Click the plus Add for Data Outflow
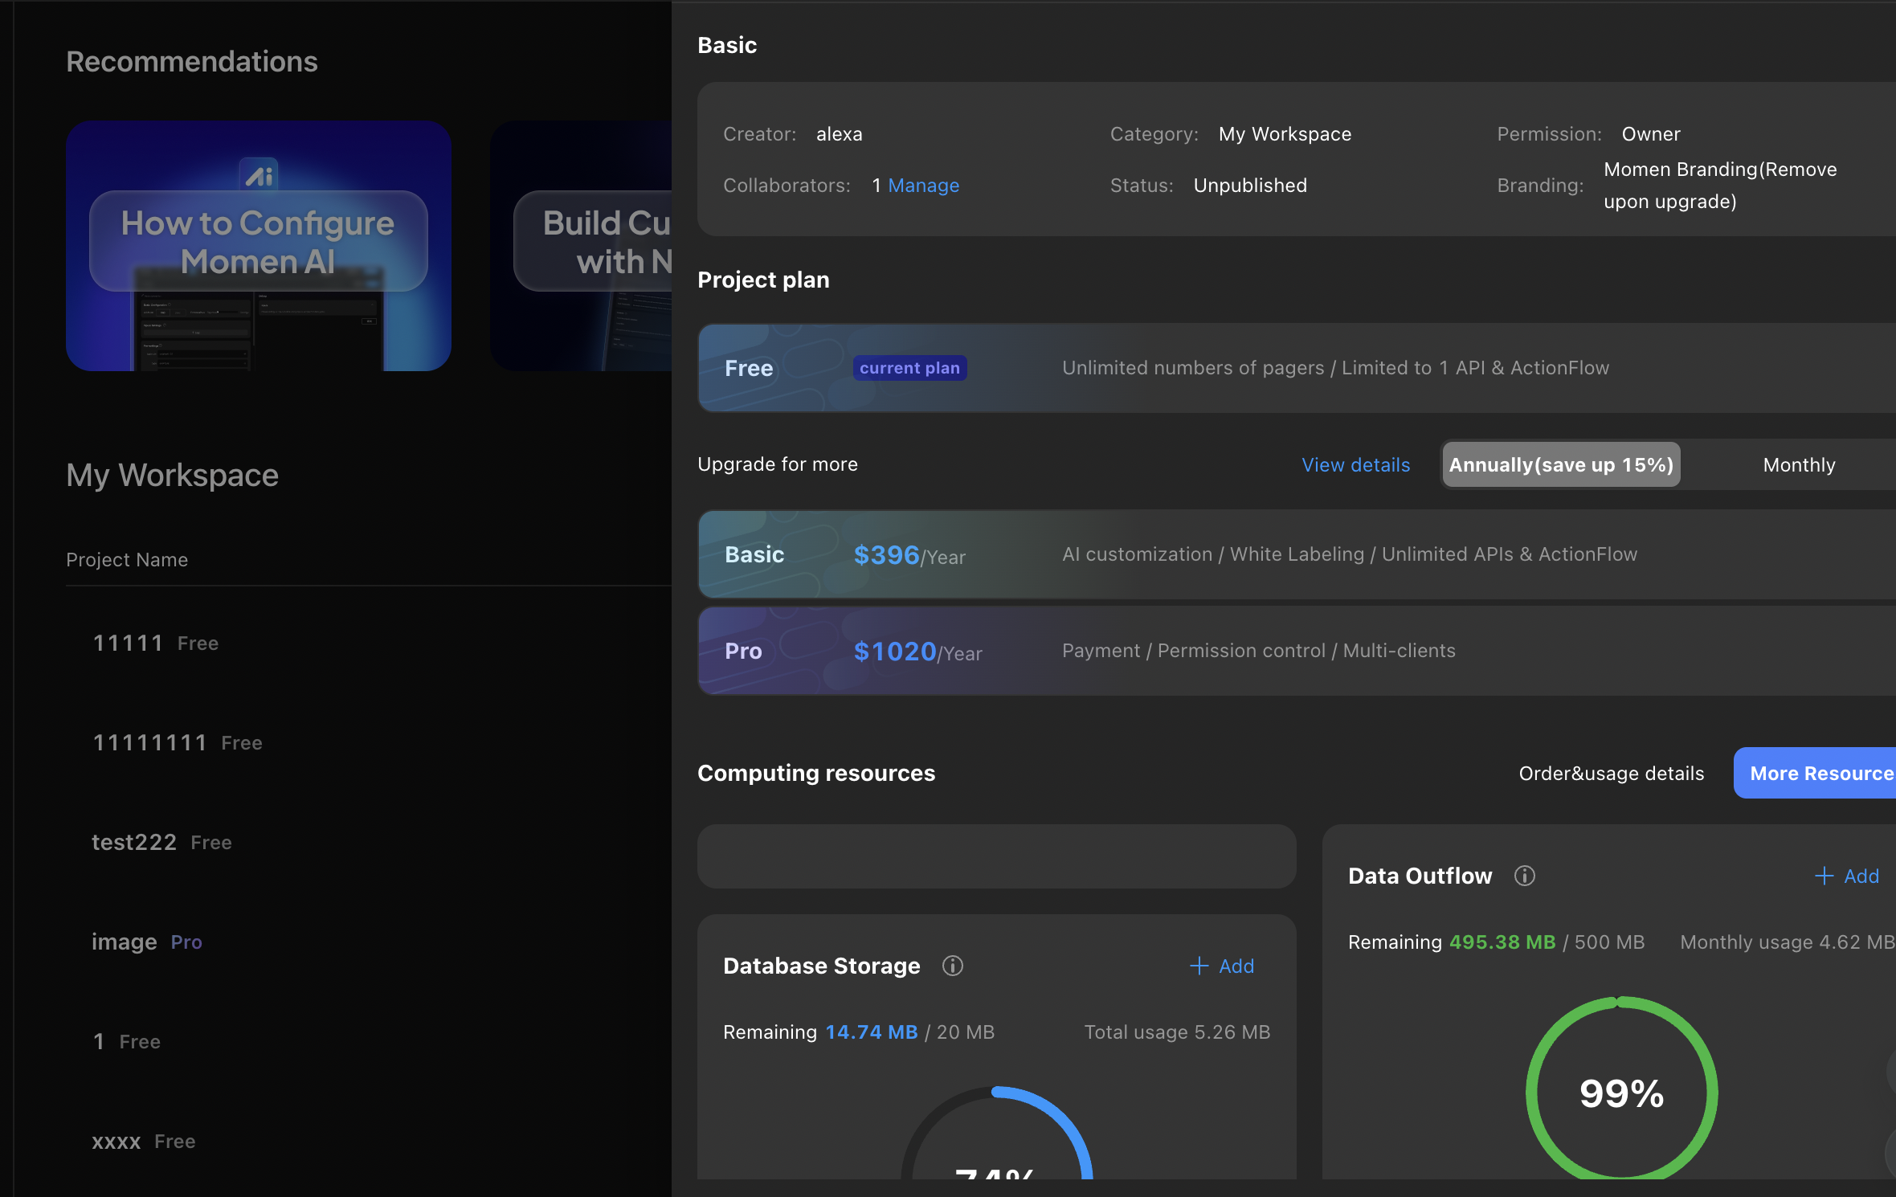This screenshot has height=1197, width=1896. coord(1847,876)
